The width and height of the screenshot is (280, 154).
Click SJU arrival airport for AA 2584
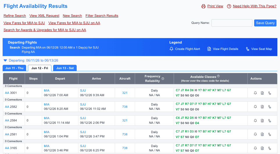coord(83,118)
